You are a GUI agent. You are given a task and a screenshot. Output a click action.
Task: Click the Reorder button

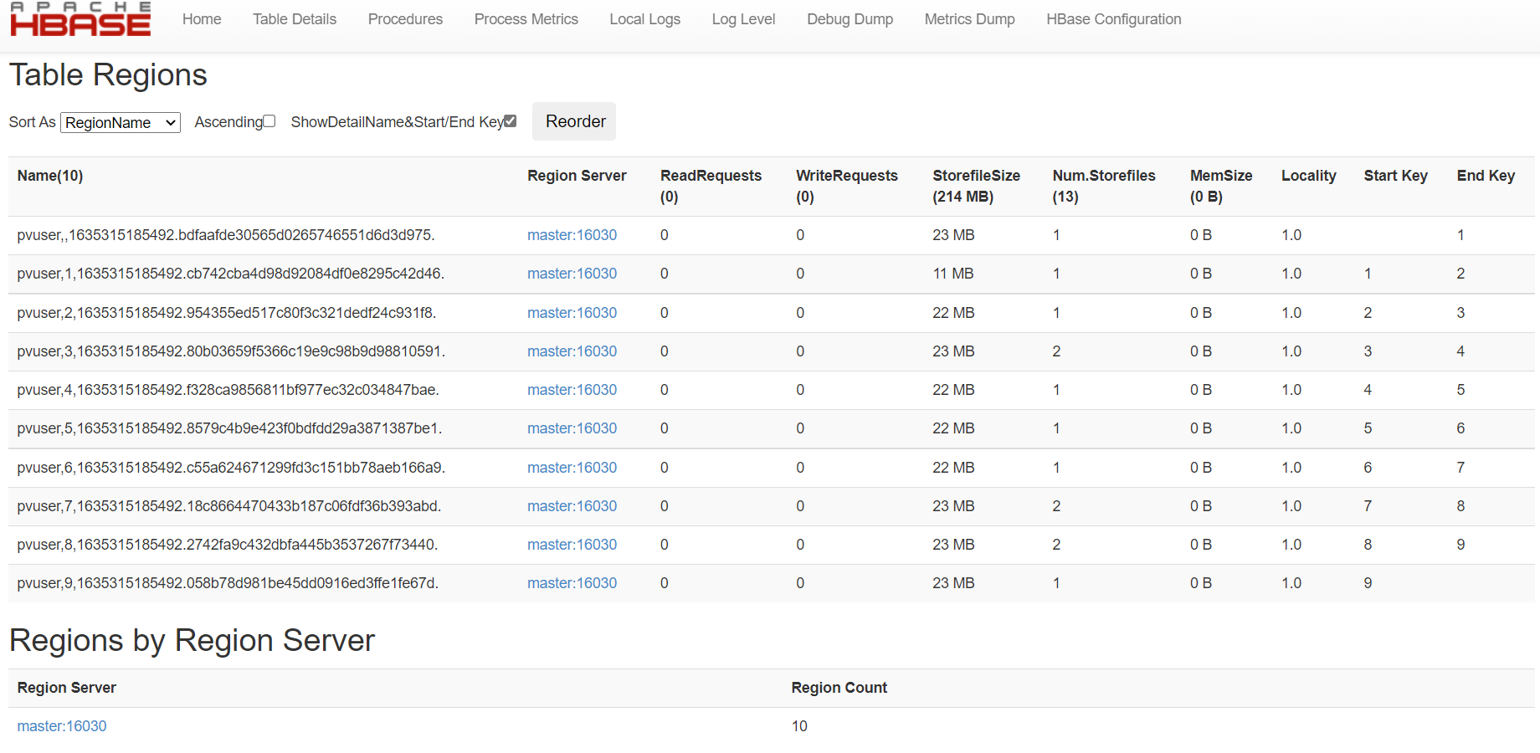(x=575, y=121)
